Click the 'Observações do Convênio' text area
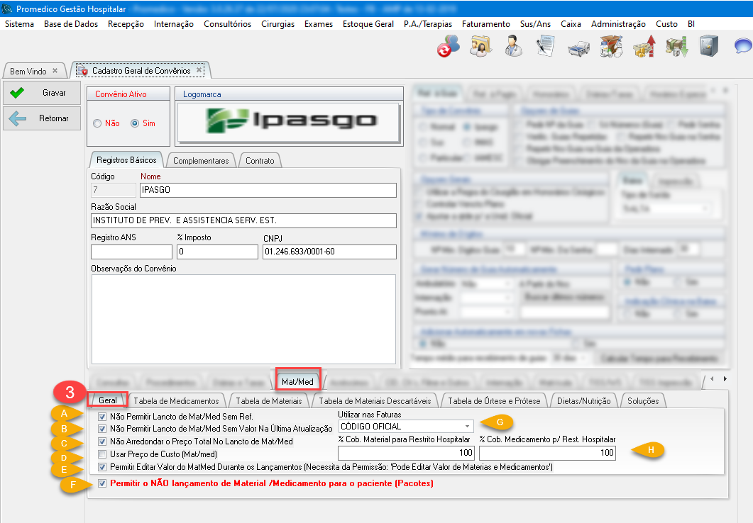753x523 pixels. (243, 319)
